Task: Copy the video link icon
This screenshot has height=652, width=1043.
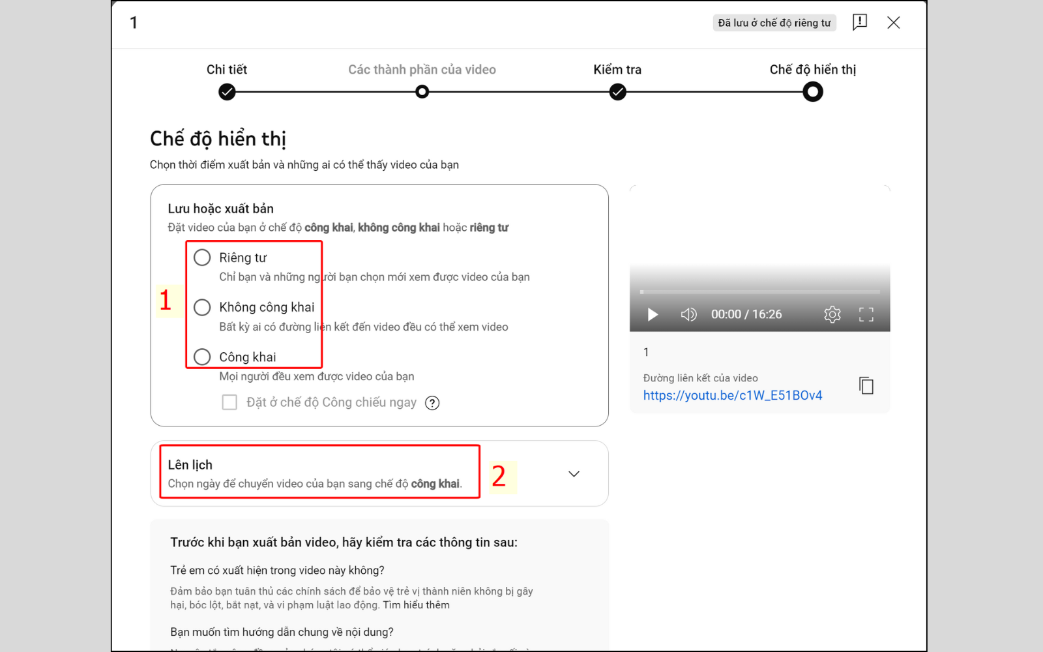Action: point(866,386)
